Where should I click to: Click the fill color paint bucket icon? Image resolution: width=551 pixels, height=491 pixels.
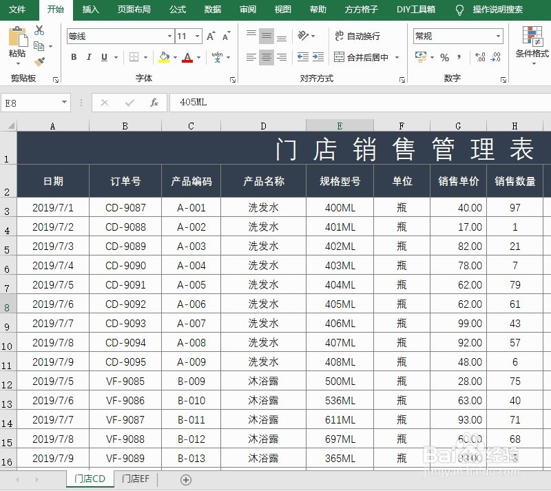click(163, 56)
